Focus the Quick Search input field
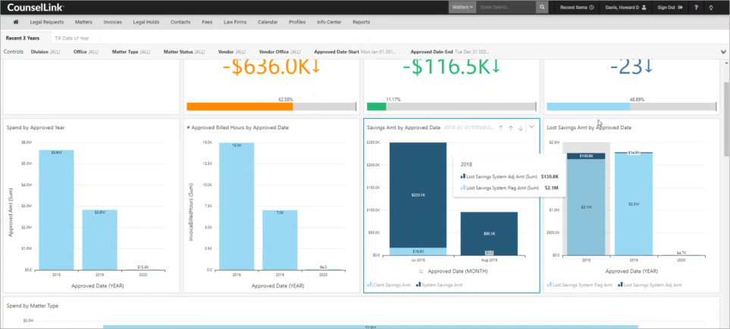Screen dimensions: 730x329 pyautogui.click(x=506, y=8)
